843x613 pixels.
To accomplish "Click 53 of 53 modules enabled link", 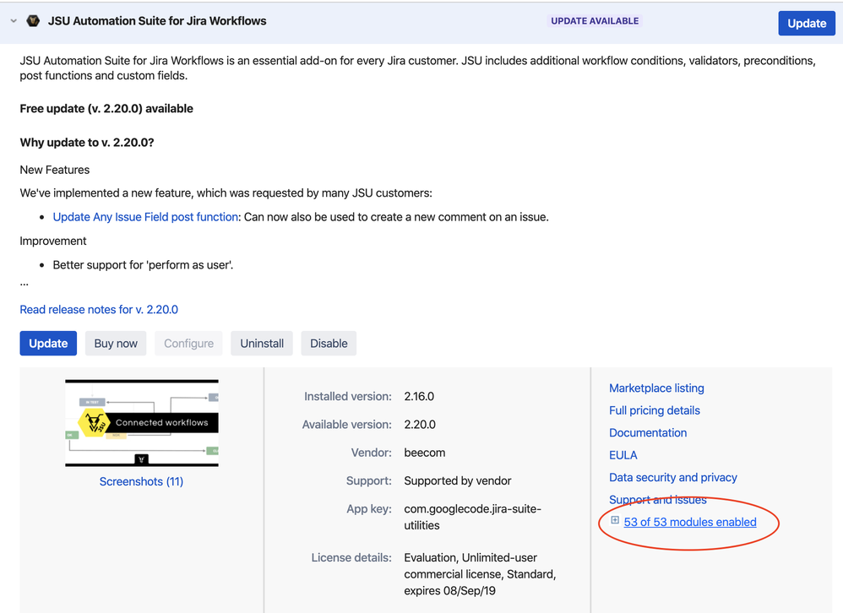I will click(x=690, y=522).
